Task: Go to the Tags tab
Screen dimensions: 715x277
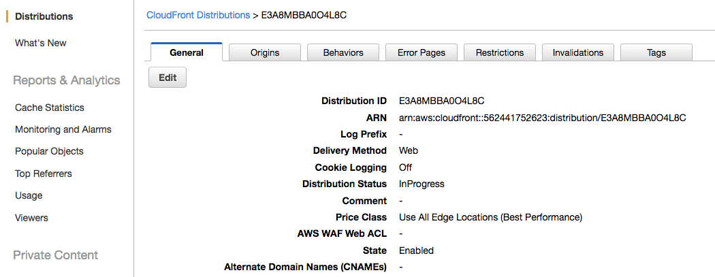Action: (x=656, y=52)
